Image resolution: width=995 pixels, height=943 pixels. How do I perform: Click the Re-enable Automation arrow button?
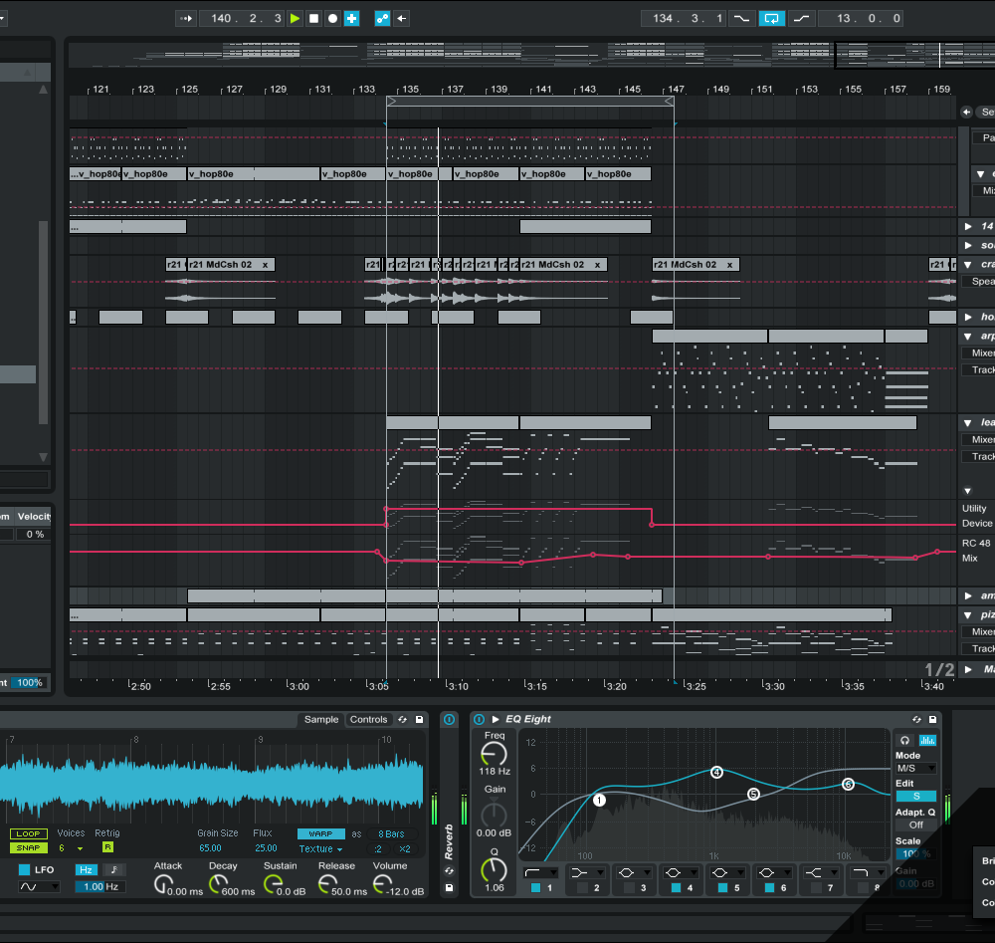click(402, 18)
